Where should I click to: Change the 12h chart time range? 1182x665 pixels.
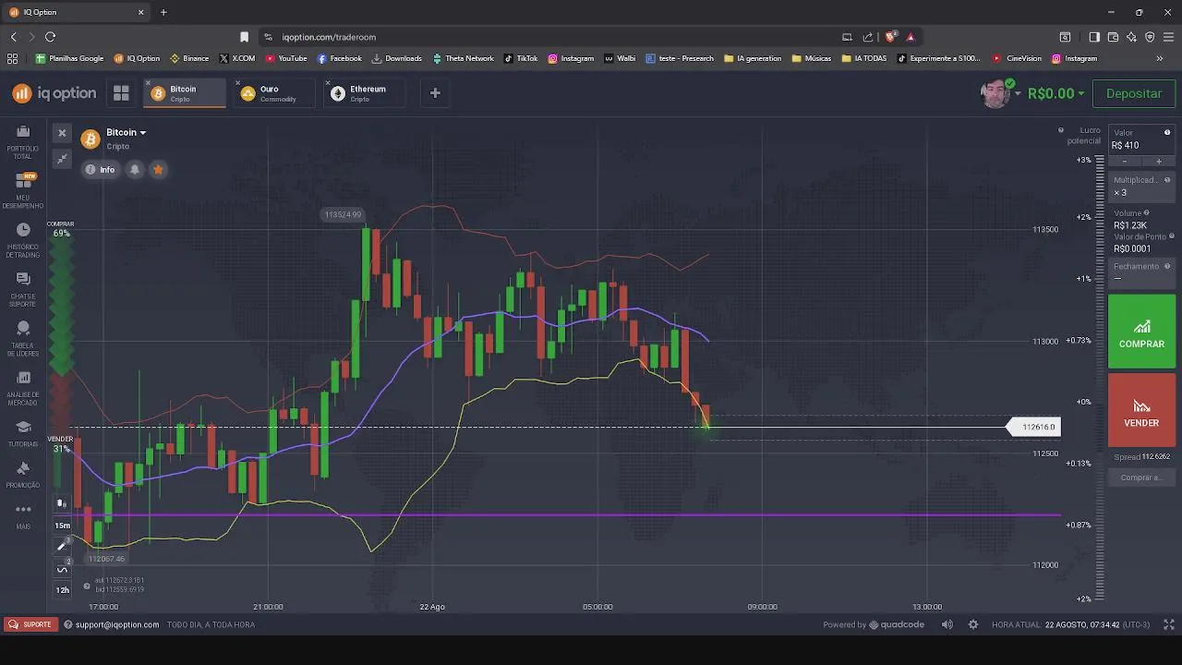[x=62, y=589]
